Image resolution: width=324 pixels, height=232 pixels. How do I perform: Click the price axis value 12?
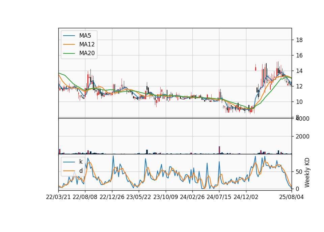click(299, 86)
